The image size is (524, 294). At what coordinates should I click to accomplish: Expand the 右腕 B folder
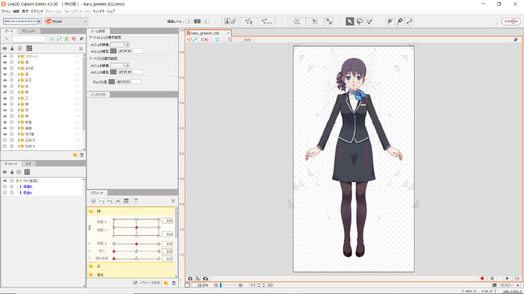19,146
